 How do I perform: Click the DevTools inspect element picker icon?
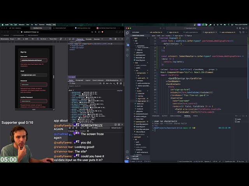pyautogui.click(x=70, y=39)
